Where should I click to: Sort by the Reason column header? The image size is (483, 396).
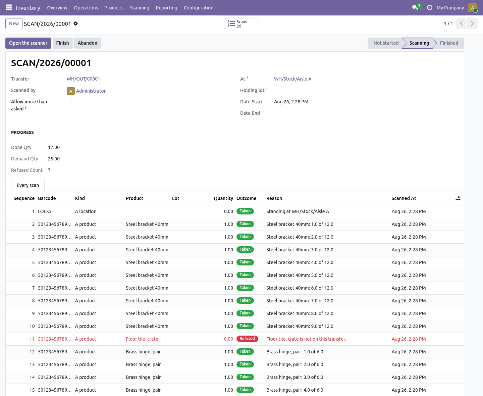(x=274, y=198)
